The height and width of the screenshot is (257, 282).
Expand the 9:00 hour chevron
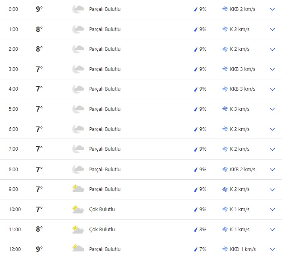(x=272, y=189)
